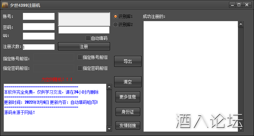Close the 夕世4399注册机 window
The height and width of the screenshot is (136, 254).
pyautogui.click(x=247, y=5)
